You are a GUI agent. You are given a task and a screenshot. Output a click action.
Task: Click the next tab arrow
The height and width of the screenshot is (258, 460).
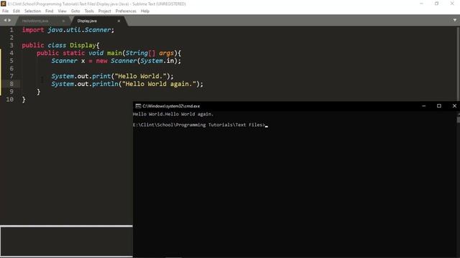click(9, 20)
